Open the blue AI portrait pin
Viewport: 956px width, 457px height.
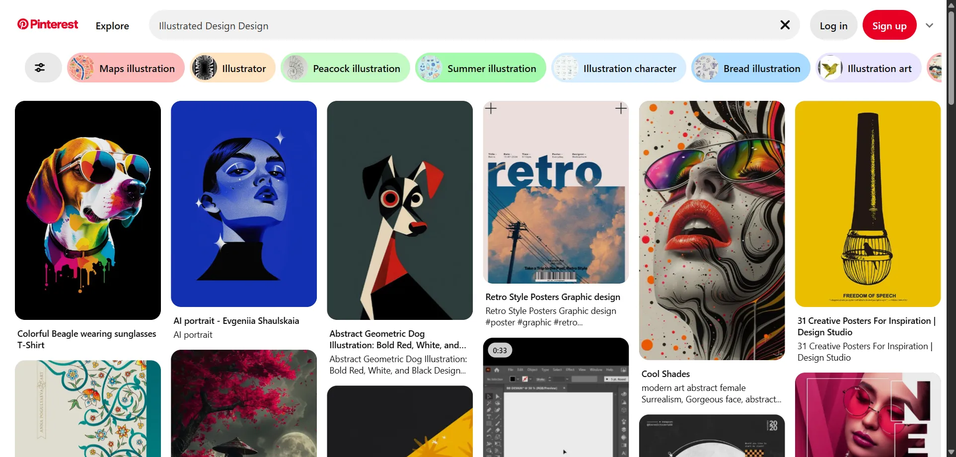coord(244,204)
